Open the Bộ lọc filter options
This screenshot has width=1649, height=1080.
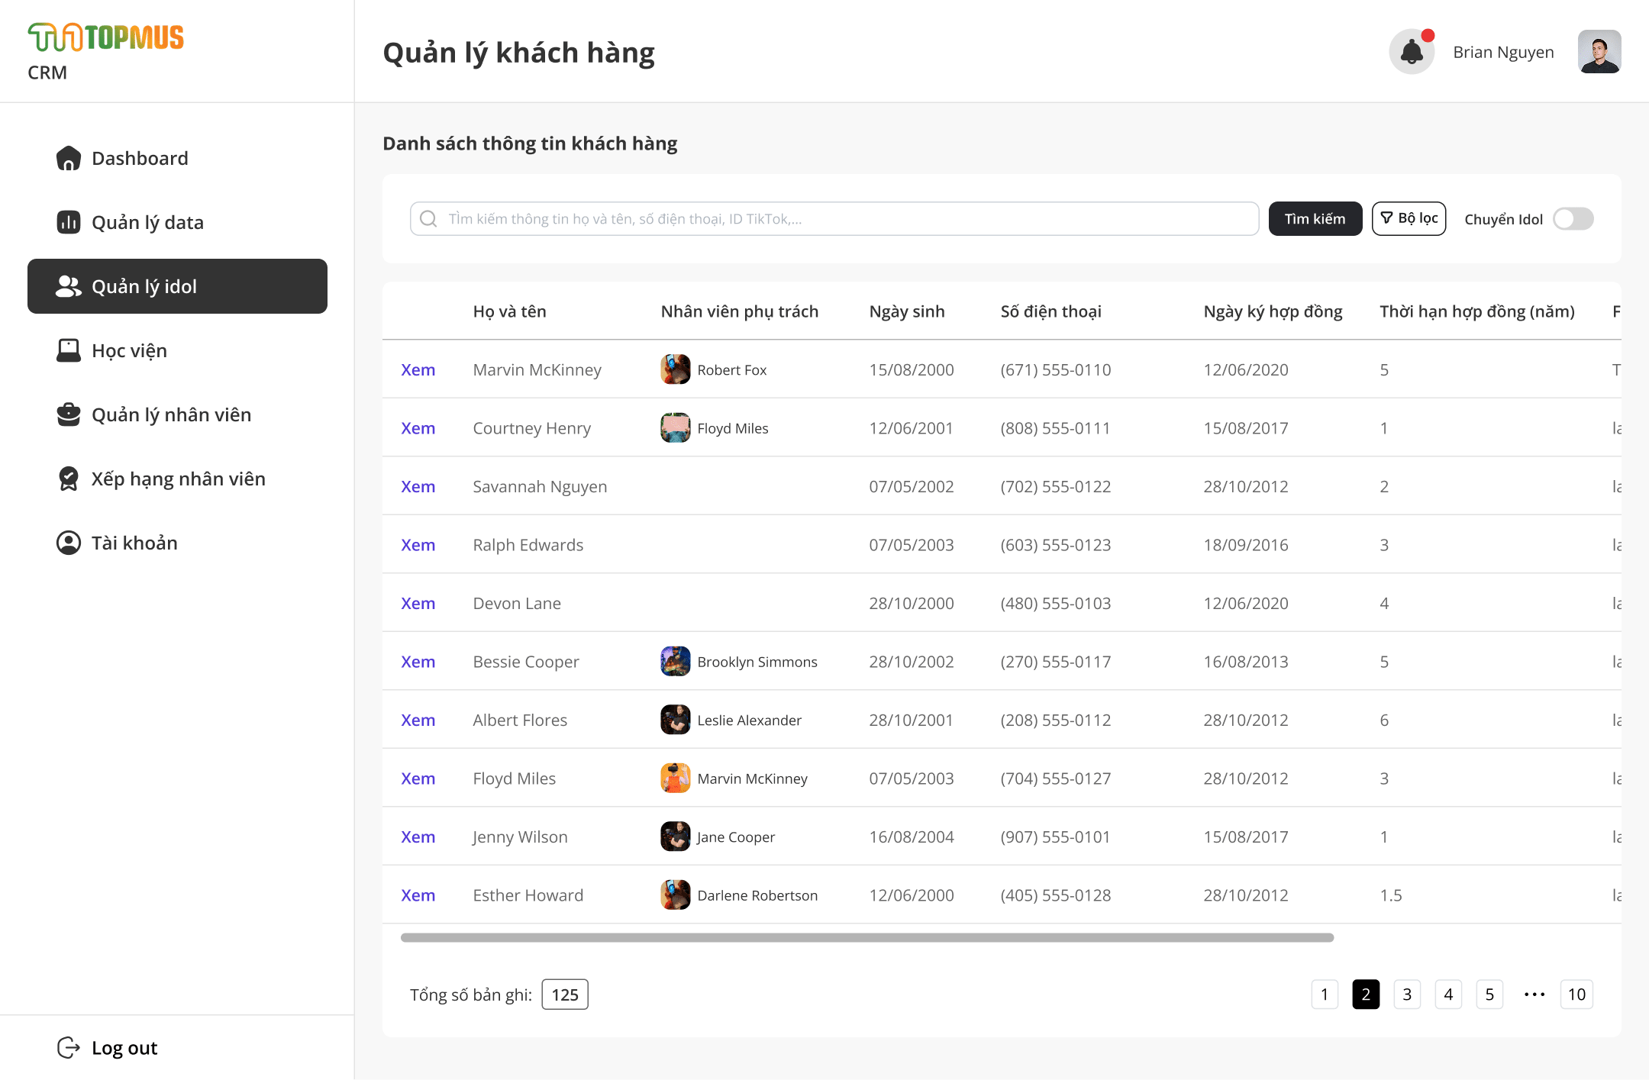point(1409,218)
